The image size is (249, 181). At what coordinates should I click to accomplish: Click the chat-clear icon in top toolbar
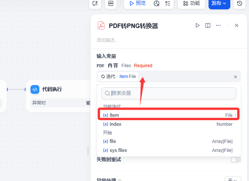point(95,3)
